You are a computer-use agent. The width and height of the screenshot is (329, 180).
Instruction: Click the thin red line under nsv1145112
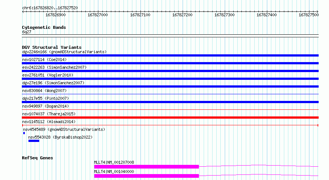point(170,125)
